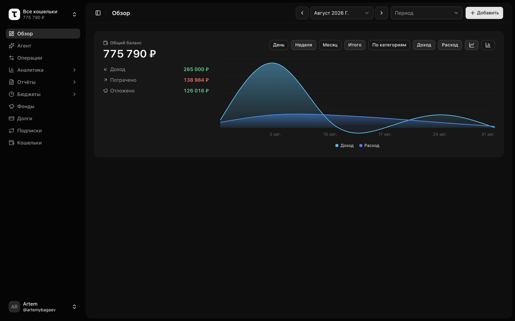The width and height of the screenshot is (515, 321).
Task: Click the Расход legend color swatch
Action: click(x=361, y=146)
